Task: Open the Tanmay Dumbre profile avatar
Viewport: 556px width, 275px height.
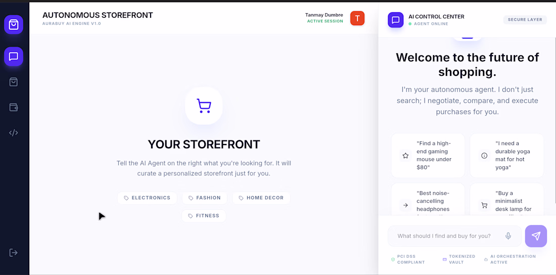Action: (x=357, y=19)
